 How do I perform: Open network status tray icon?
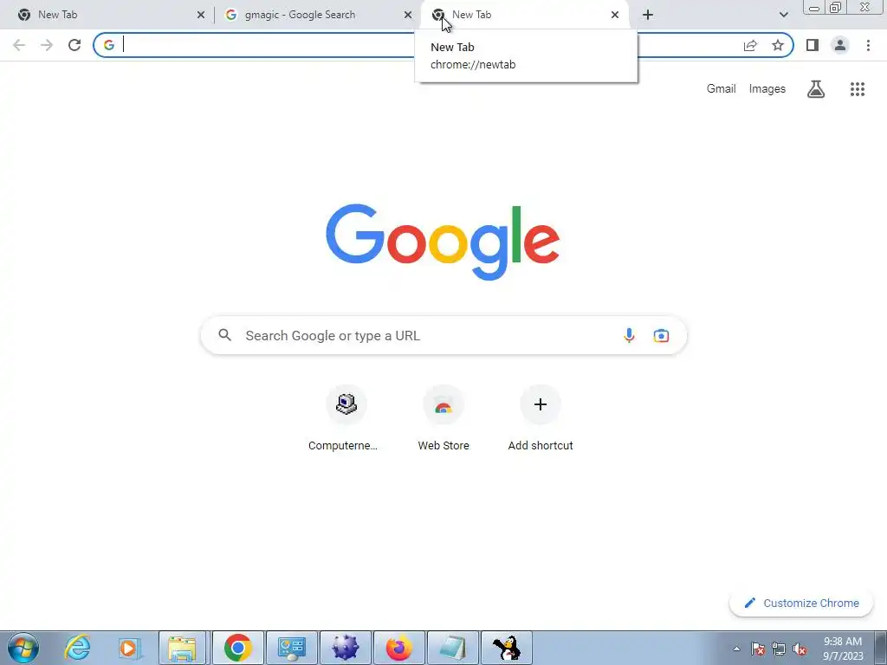[779, 649]
